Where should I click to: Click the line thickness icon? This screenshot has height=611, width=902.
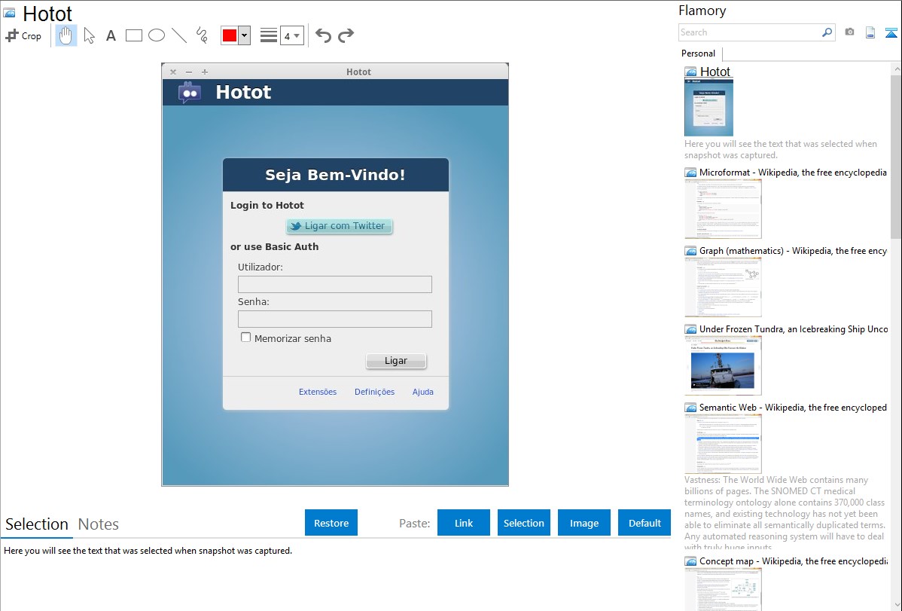(x=269, y=35)
